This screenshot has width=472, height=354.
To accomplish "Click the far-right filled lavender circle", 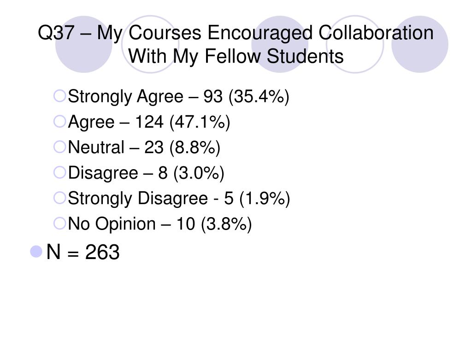I will [x=419, y=44].
